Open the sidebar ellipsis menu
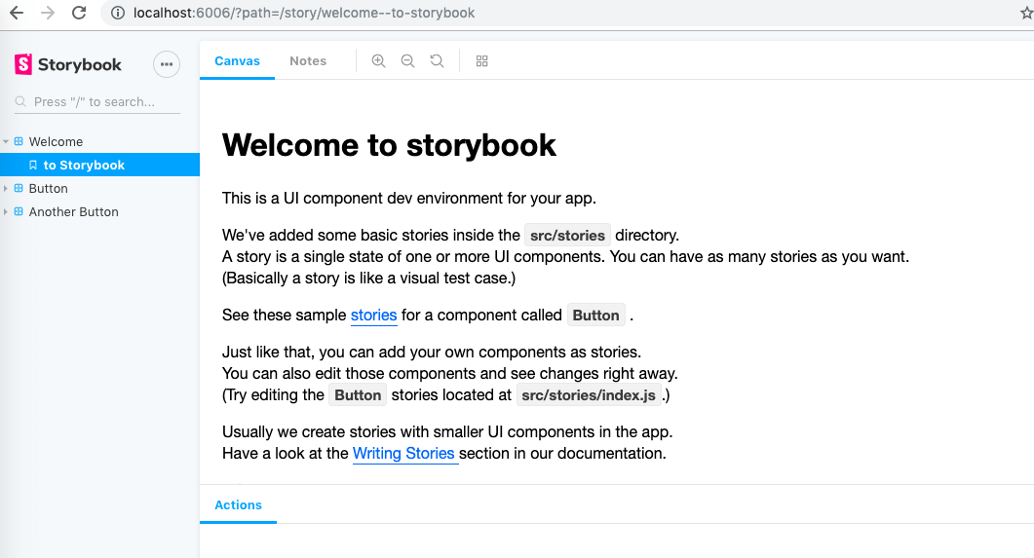This screenshot has width=1034, height=558. point(167,64)
